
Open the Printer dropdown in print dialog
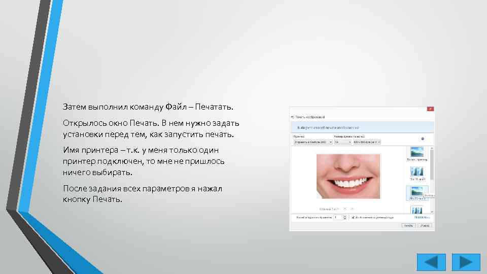click(x=313, y=142)
